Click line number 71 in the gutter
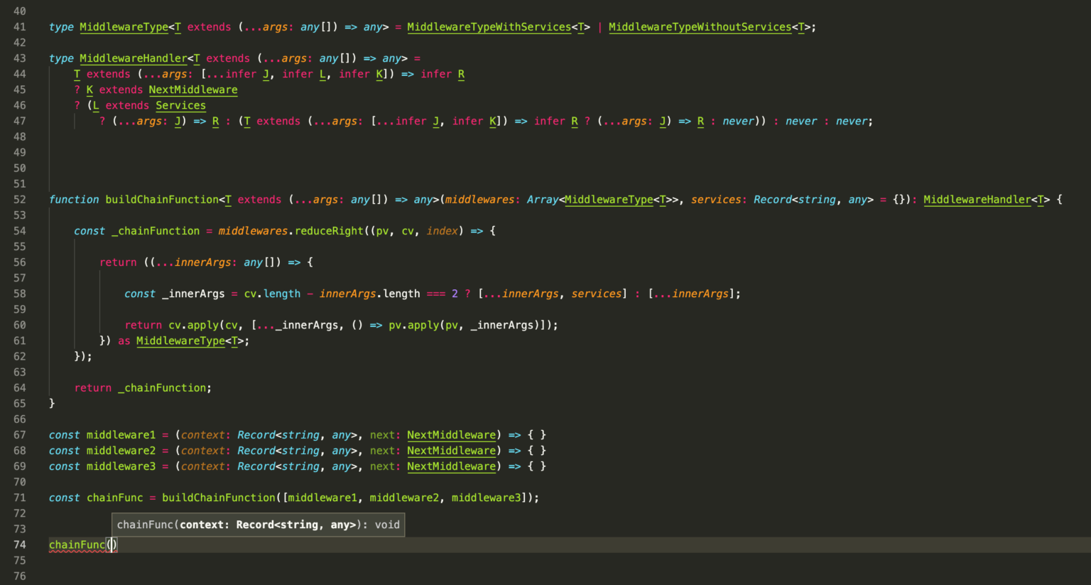Image resolution: width=1091 pixels, height=585 pixels. pyautogui.click(x=20, y=498)
